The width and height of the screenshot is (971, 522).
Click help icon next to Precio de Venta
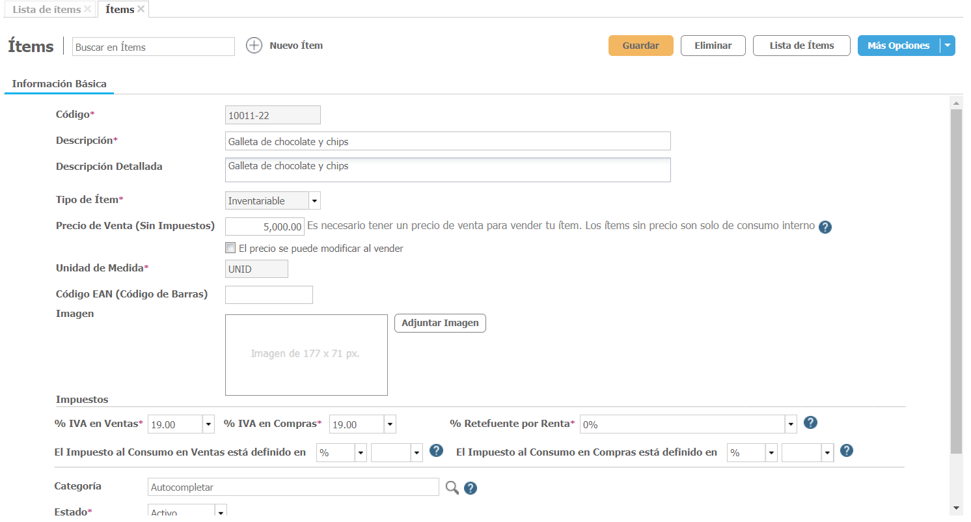pos(825,227)
